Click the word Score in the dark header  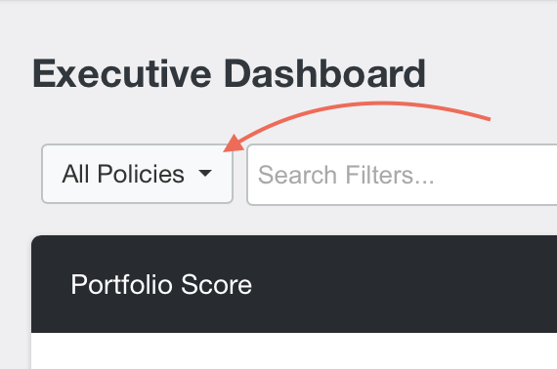(216, 284)
